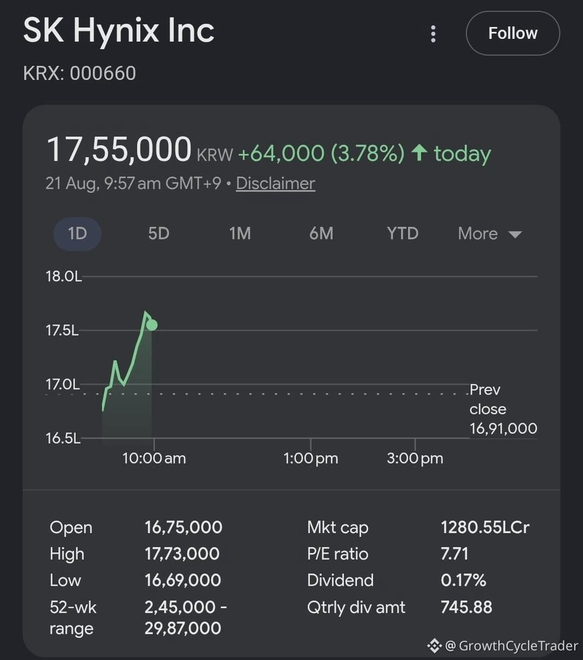The width and height of the screenshot is (583, 660).
Task: Switch to the 1M chart range
Action: [x=240, y=234]
